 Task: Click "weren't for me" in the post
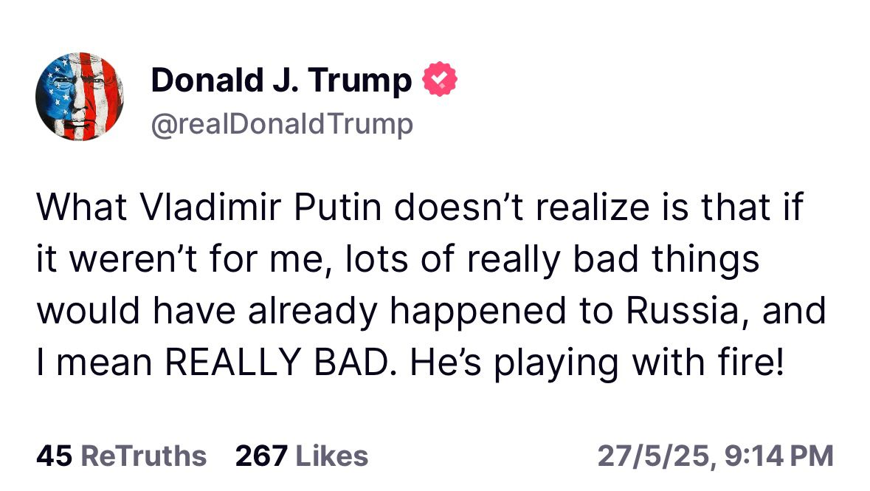click(x=196, y=259)
